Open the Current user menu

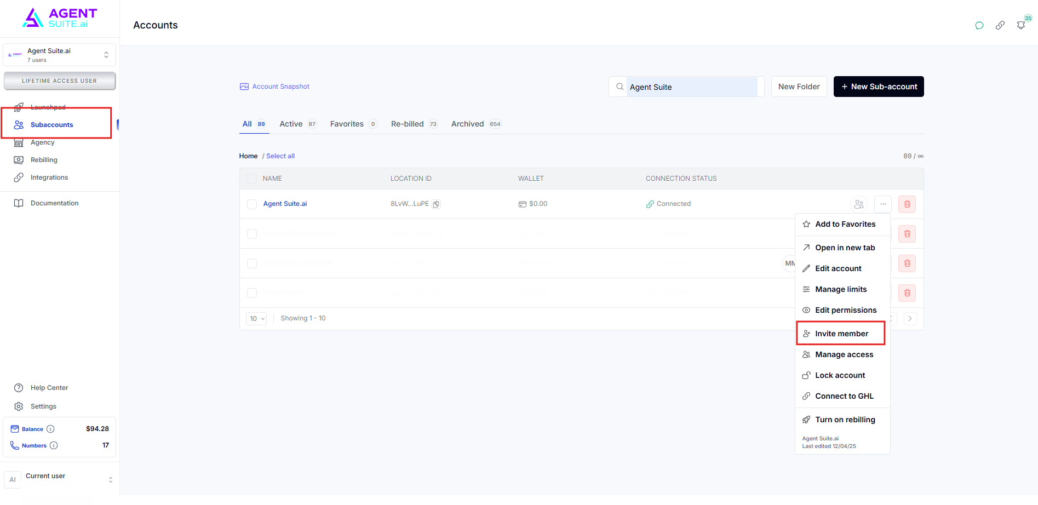pyautogui.click(x=59, y=480)
